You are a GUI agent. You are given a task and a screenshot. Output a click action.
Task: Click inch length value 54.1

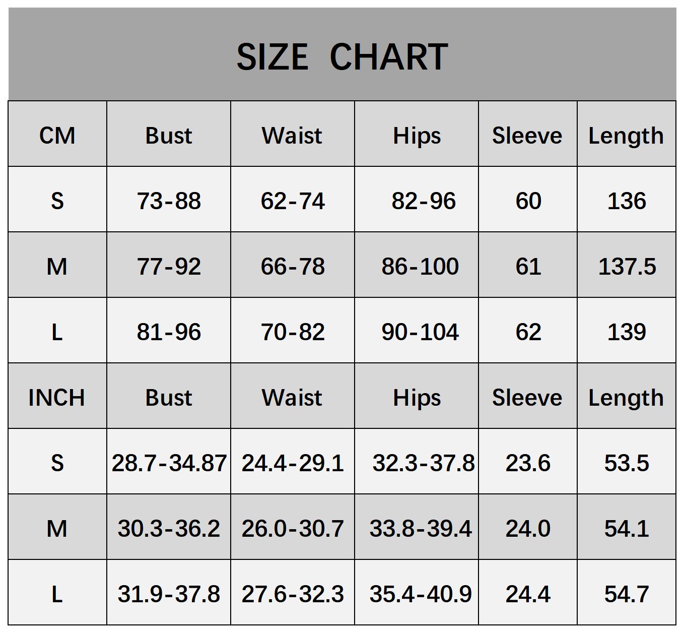(627, 529)
